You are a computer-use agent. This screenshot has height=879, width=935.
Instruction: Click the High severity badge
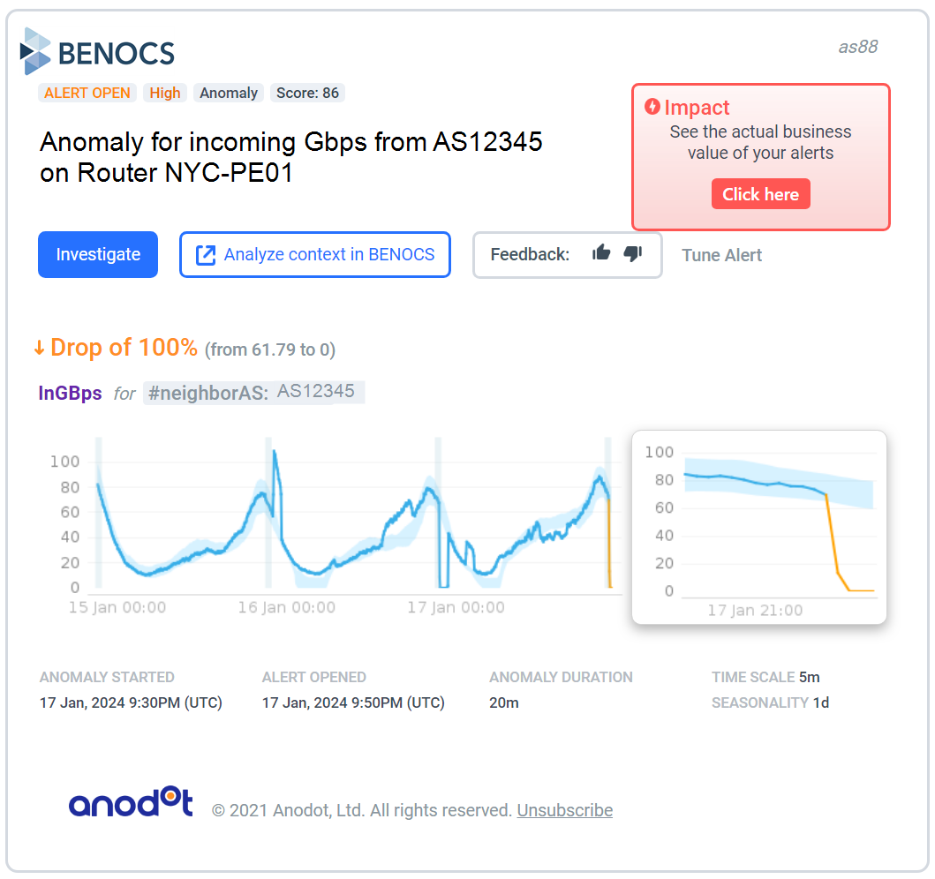164,93
